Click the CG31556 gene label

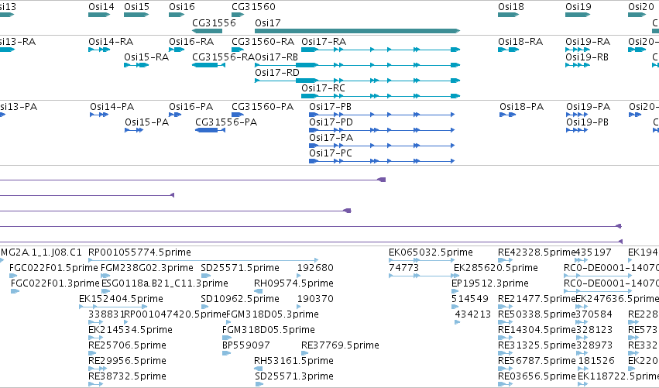tap(214, 22)
